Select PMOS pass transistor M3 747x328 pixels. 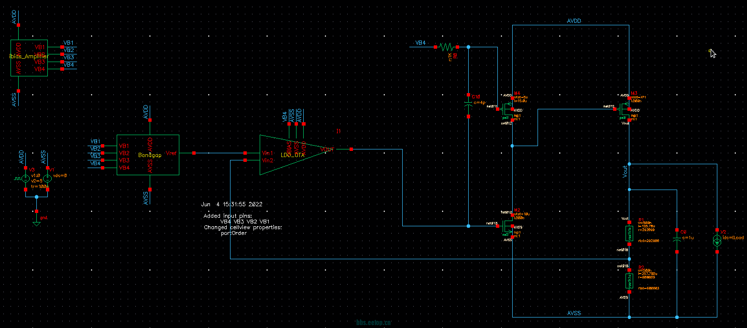625,108
